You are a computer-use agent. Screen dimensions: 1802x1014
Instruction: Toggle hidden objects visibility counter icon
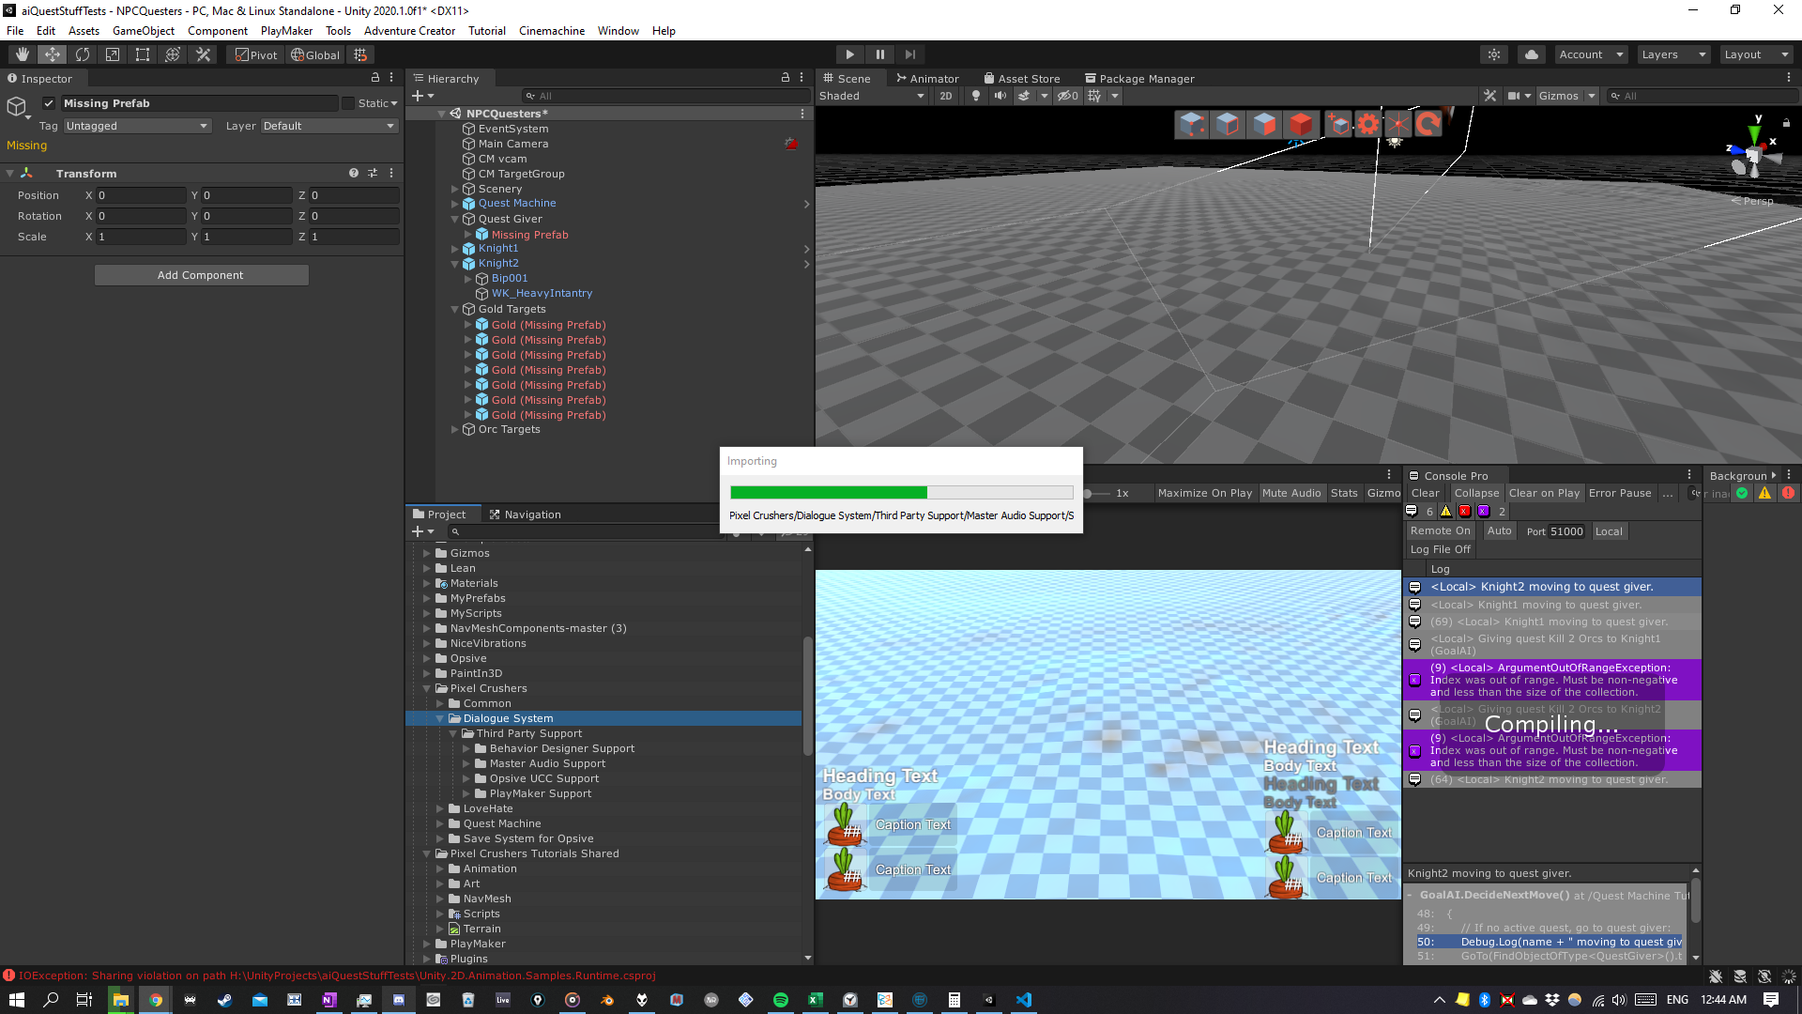[x=1068, y=96]
